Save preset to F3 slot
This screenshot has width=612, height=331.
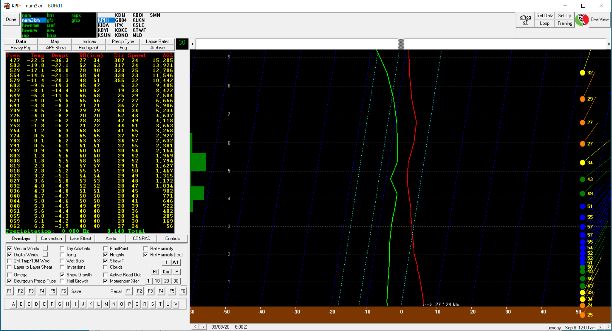click(31, 291)
